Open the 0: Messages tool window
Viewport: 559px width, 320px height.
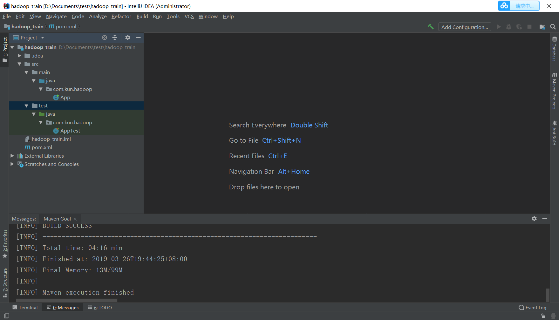coord(62,308)
